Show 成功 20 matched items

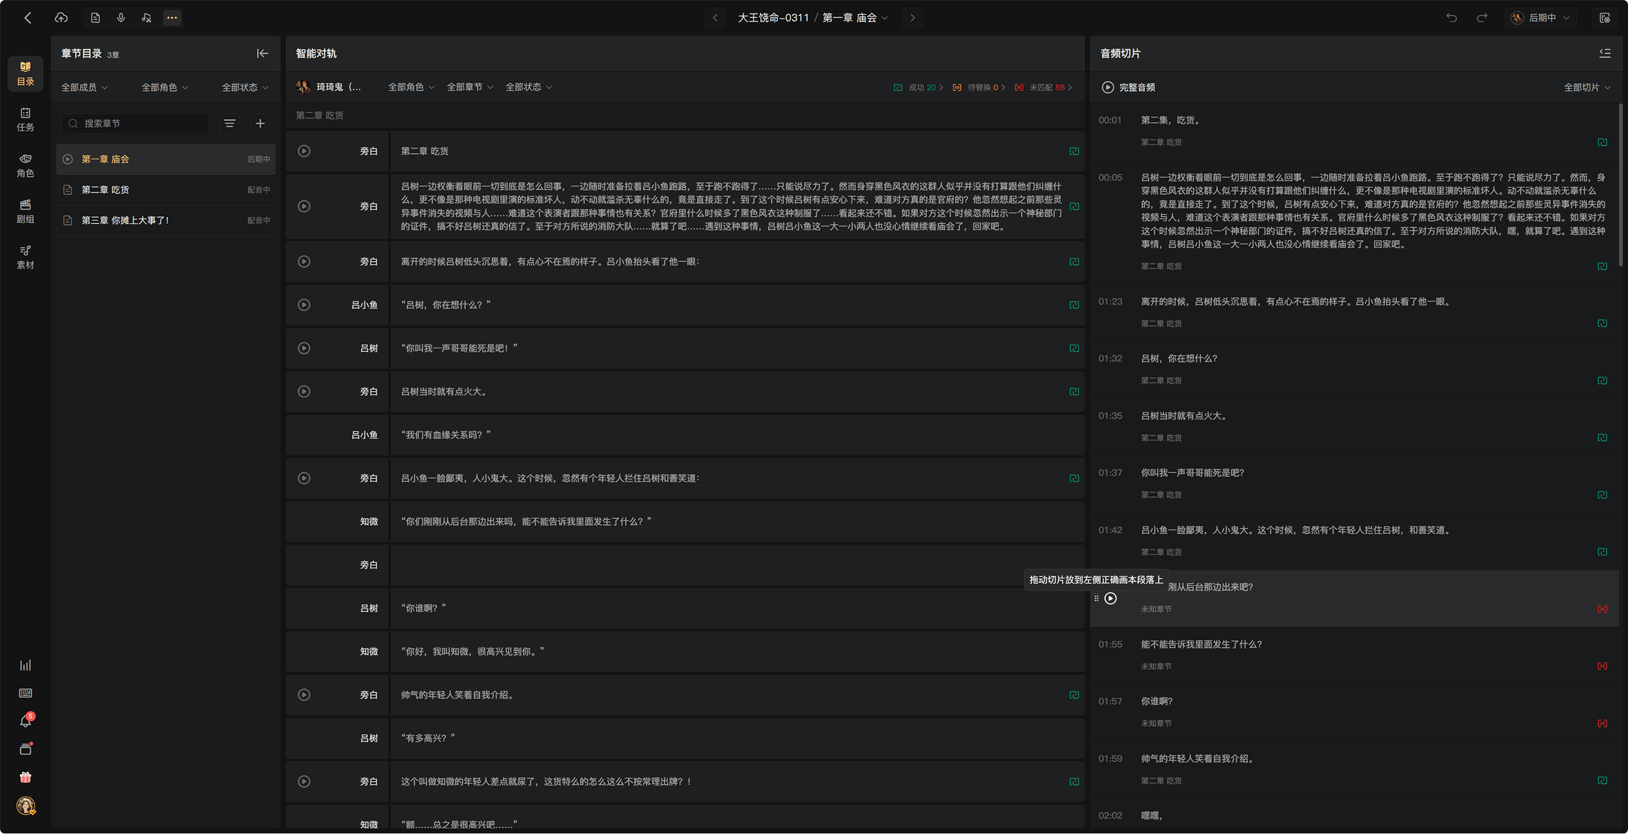coord(918,88)
